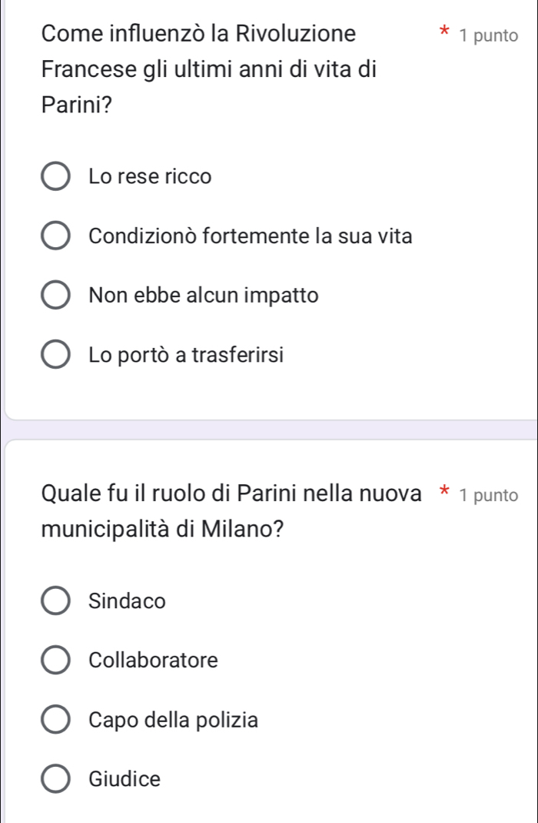Click the 'Condizionò fortemente la sua vita' label text
Image resolution: width=538 pixels, height=823 pixels.
251,236
